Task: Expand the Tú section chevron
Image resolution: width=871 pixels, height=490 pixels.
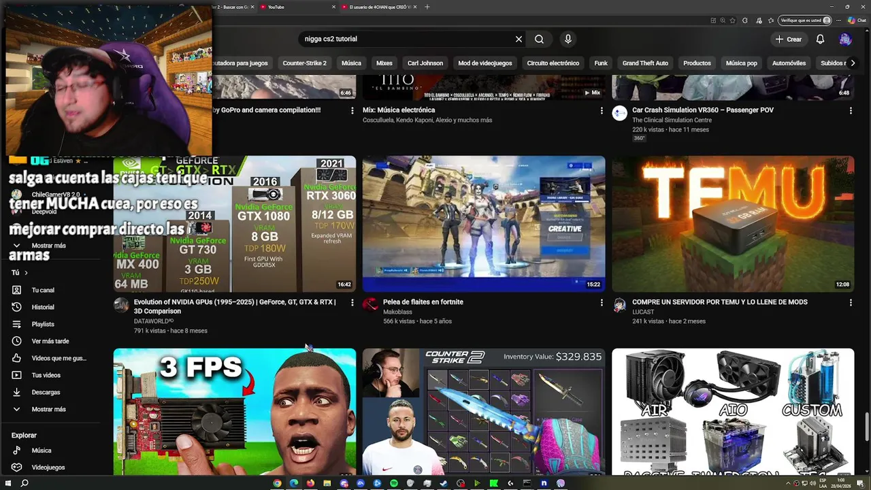Action: click(x=26, y=273)
